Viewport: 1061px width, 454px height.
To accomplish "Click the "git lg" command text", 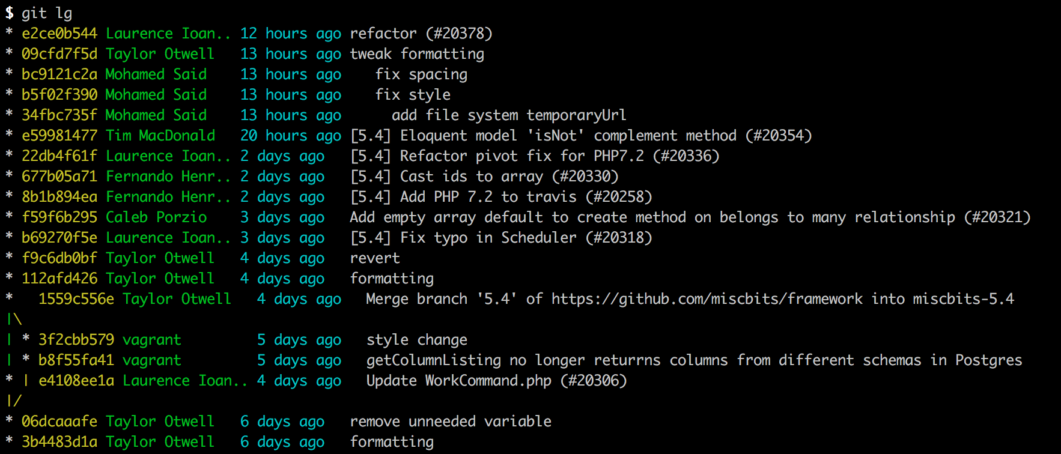I will tap(47, 13).
